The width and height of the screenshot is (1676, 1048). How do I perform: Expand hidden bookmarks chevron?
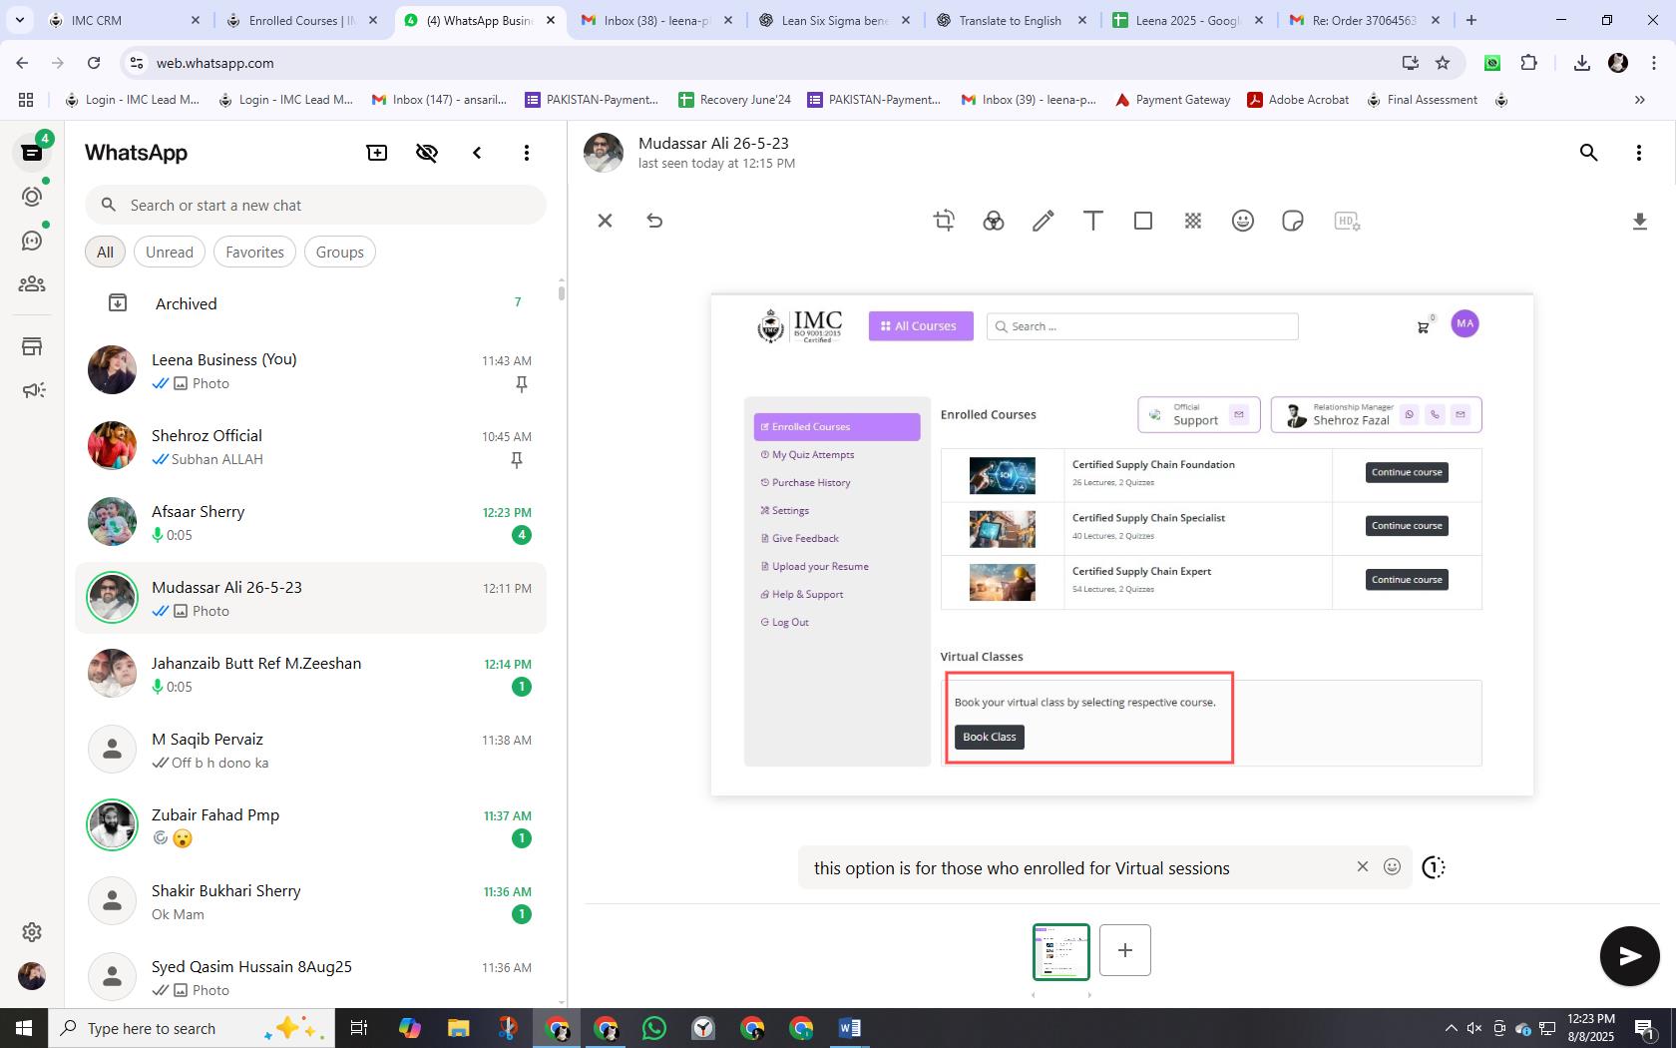pyautogui.click(x=1639, y=100)
